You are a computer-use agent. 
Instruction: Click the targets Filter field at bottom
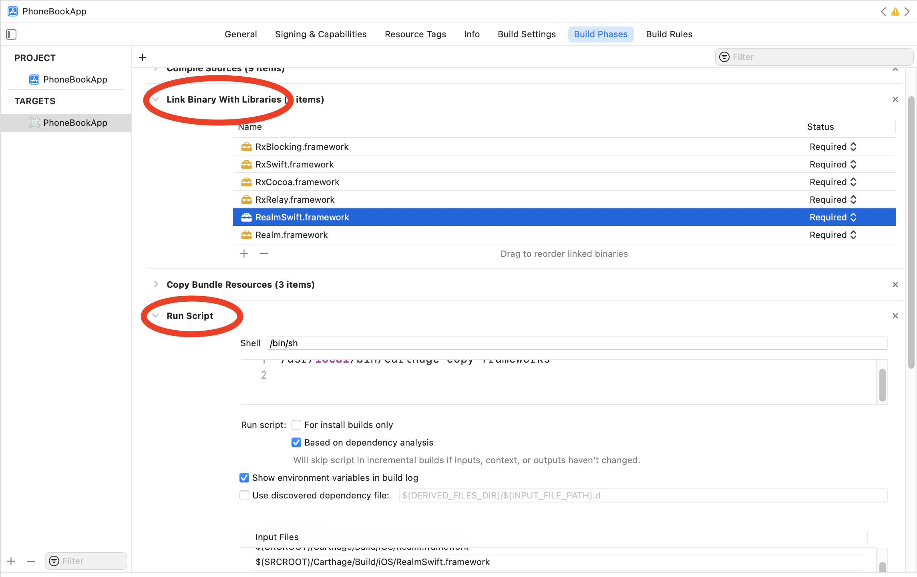pos(86,561)
